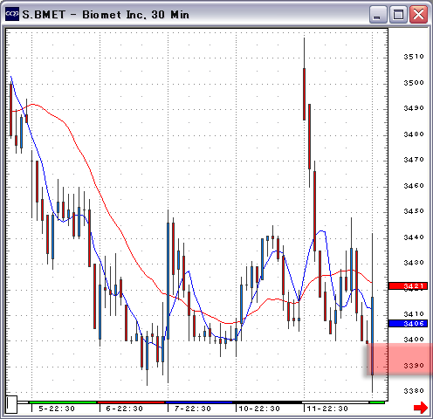The height and width of the screenshot is (419, 433).
Task: Click the 3490 price scale value
Action: (x=414, y=108)
